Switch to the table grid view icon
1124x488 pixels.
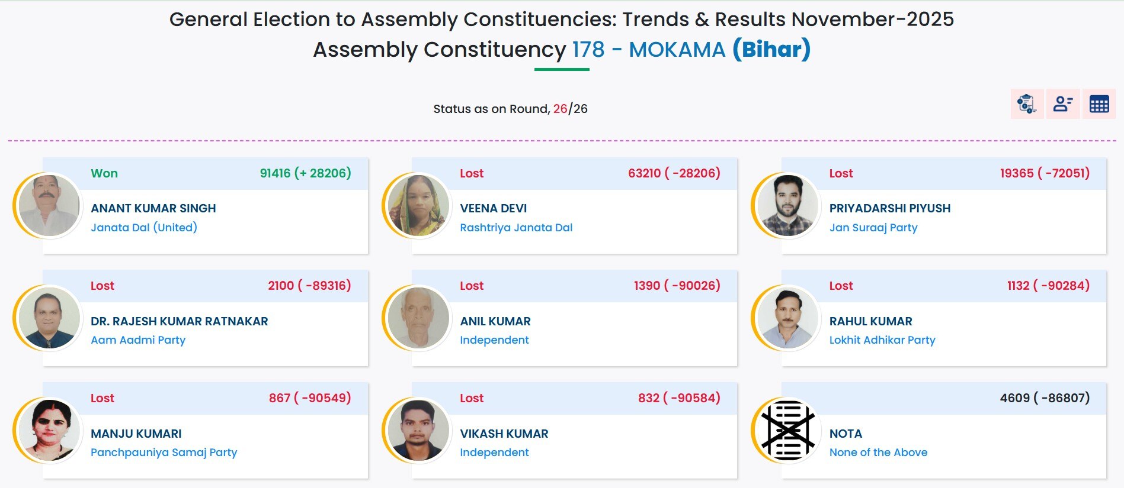pyautogui.click(x=1099, y=104)
